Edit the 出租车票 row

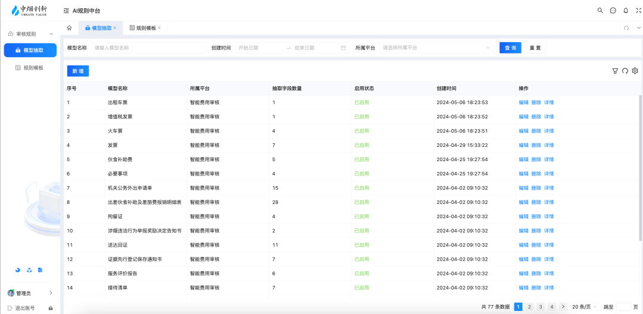tap(524, 102)
